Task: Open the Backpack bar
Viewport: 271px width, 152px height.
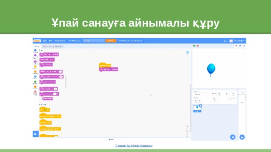Action: [x=112, y=139]
